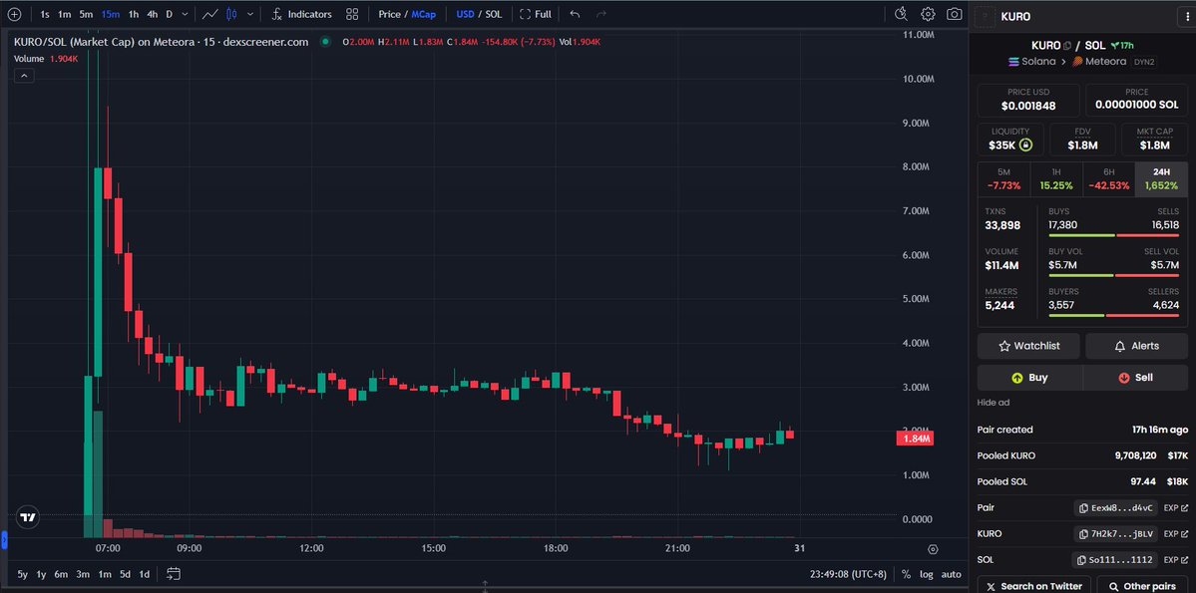Screen dimensions: 1196x593
Task: Undo the last chart action
Action: point(575,14)
